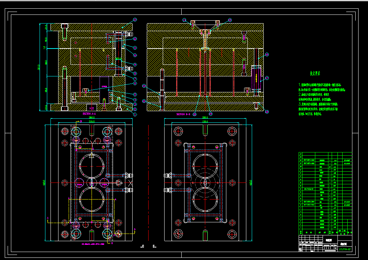368x260 pixels.
Task: Click part balloon 12 callout
Action: 135,39
